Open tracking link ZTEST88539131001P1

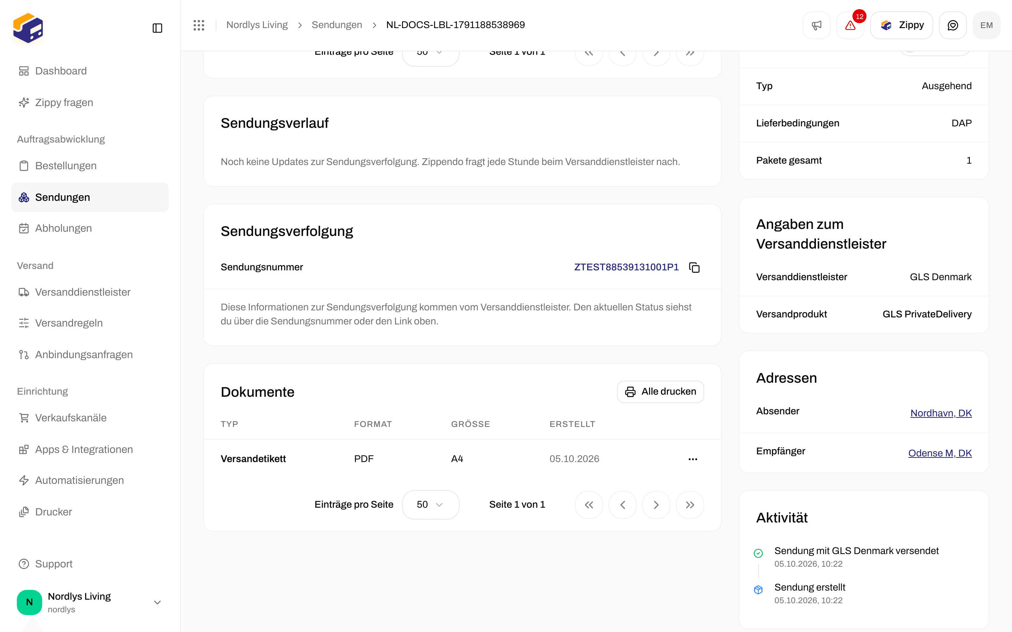626,268
